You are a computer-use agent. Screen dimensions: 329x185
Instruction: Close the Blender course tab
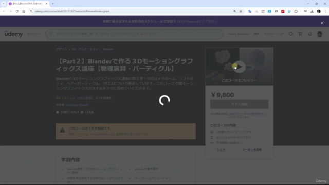click(46, 4)
